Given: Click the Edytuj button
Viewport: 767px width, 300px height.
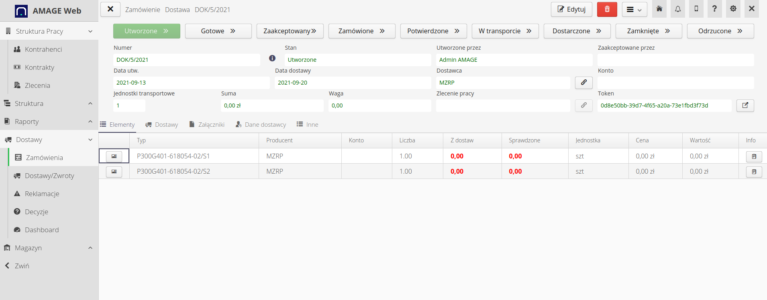Looking at the screenshot, I should [571, 9].
